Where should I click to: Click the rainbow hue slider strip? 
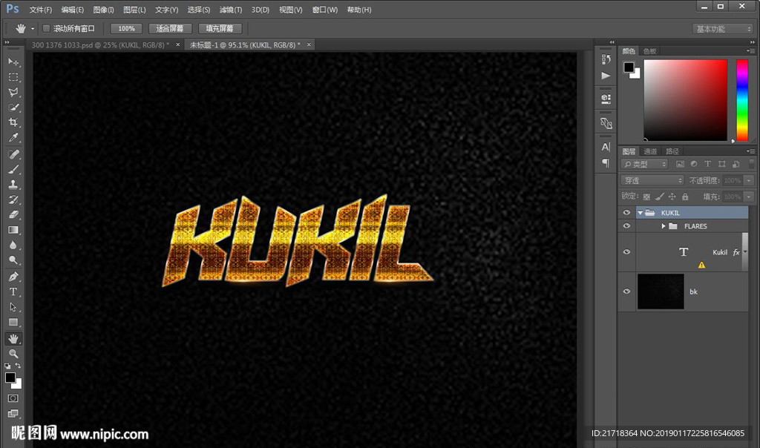(x=741, y=99)
